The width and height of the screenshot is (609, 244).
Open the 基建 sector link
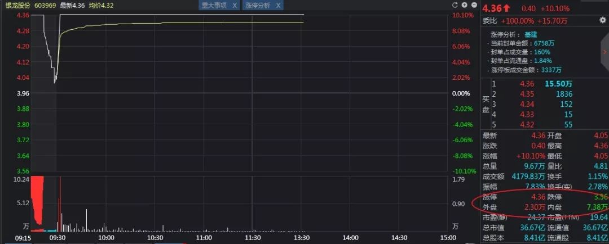531,34
